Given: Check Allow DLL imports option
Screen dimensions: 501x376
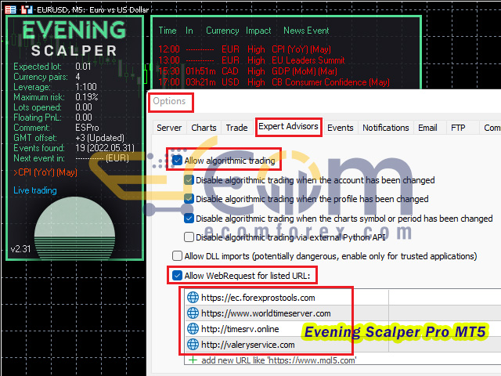Looking at the screenshot, I should tap(177, 256).
